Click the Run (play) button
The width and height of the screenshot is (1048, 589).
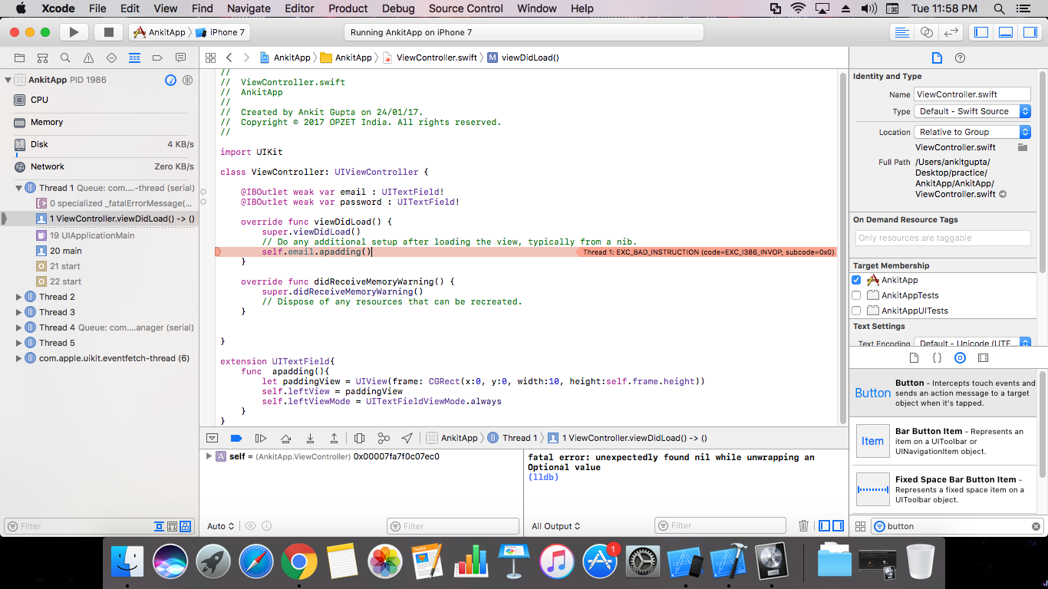[74, 32]
